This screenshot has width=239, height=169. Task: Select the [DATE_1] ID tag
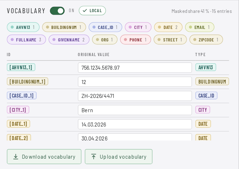point(18,124)
